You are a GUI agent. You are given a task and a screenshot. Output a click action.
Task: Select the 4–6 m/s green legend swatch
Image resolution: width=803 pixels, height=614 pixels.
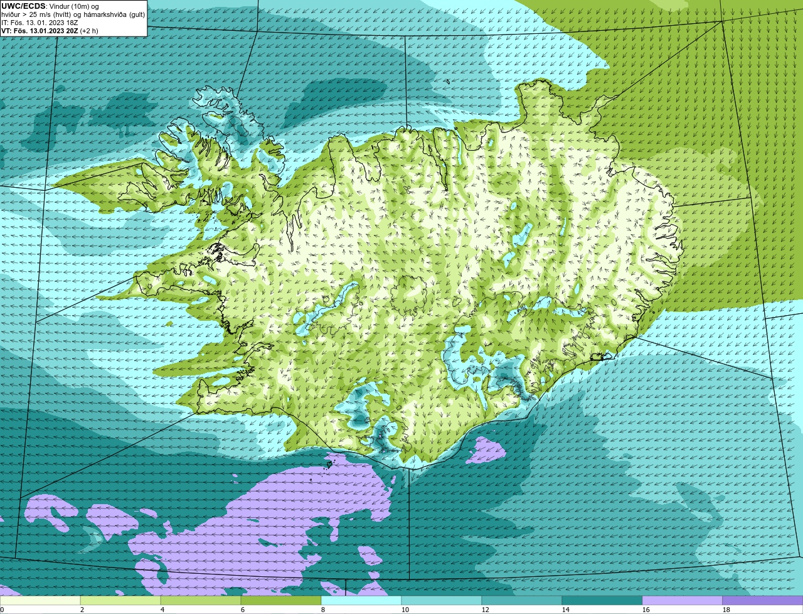point(201,601)
